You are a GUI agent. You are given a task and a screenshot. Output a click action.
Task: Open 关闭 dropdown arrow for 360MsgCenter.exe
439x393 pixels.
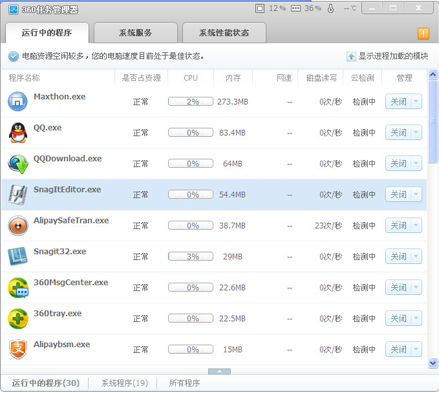(x=416, y=288)
